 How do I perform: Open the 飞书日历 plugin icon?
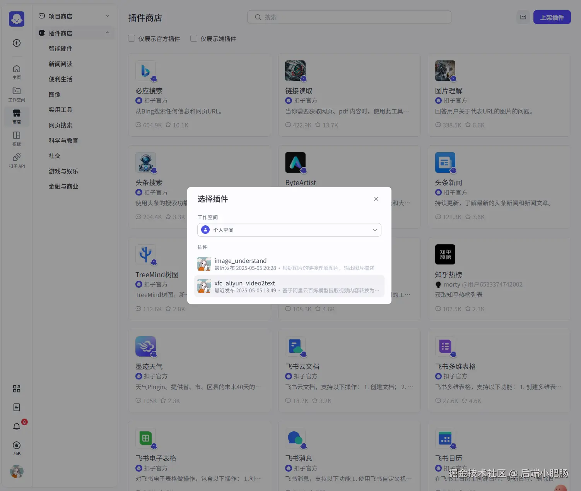[445, 438]
